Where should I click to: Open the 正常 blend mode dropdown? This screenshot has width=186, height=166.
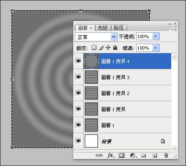96,37
